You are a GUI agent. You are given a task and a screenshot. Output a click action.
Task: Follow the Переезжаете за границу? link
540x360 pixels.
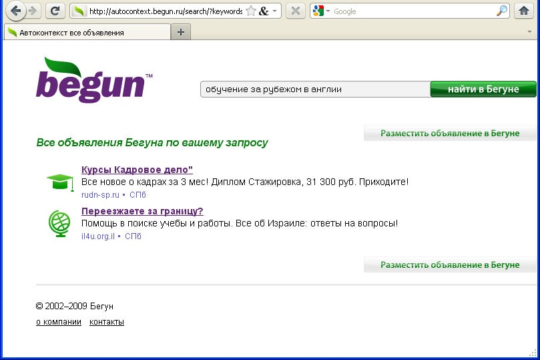pyautogui.click(x=142, y=211)
